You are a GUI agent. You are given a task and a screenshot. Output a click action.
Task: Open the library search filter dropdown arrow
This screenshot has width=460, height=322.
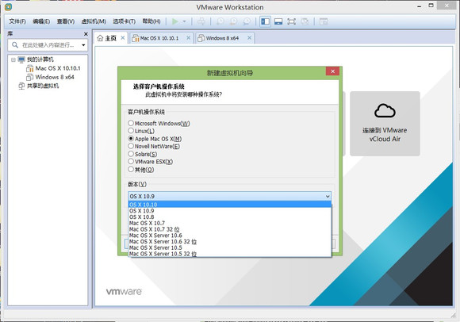tap(83, 45)
